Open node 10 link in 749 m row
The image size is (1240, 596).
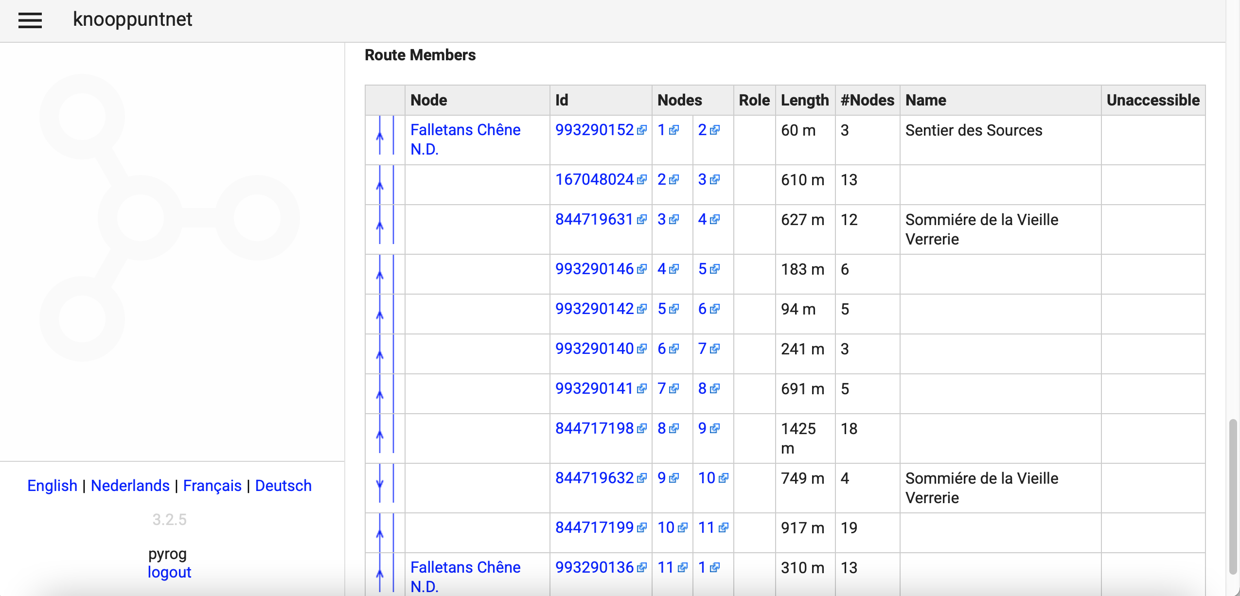[x=707, y=478]
